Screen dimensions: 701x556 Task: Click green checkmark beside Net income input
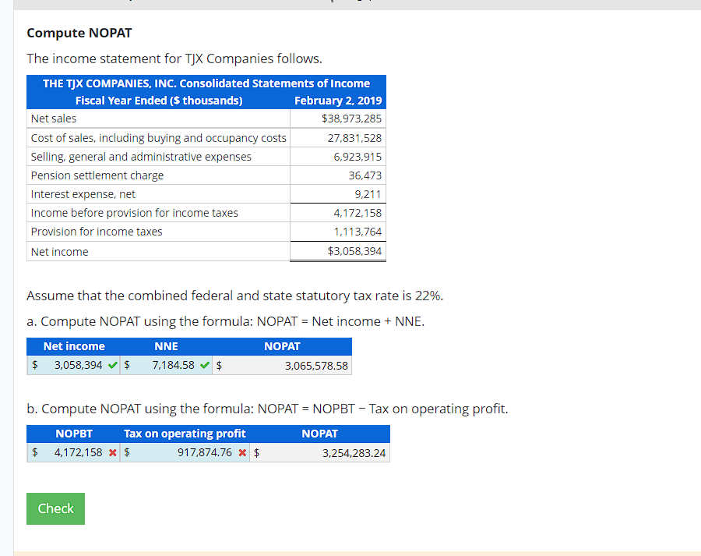tap(113, 365)
